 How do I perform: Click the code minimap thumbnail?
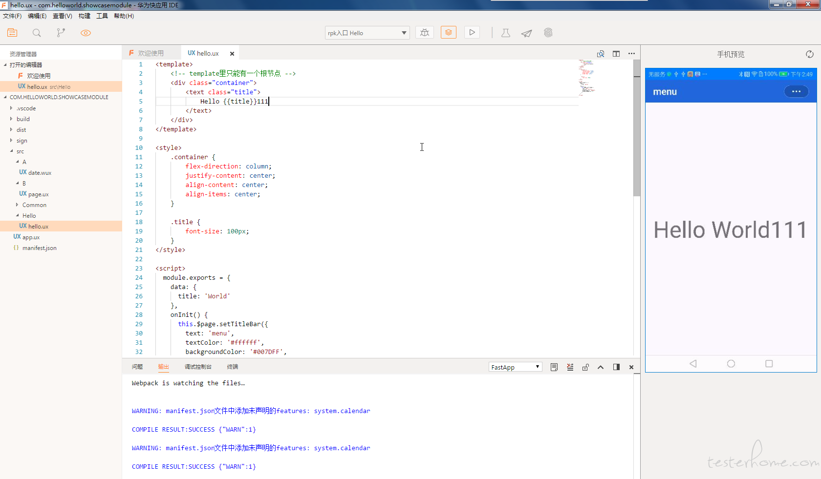587,77
